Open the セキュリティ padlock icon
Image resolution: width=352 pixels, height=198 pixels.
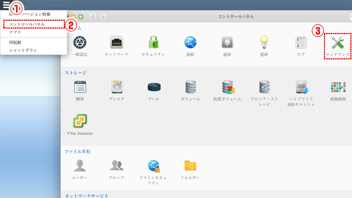pos(153,42)
